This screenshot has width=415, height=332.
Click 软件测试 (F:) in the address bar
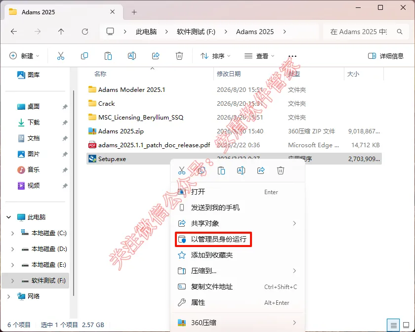(x=196, y=32)
